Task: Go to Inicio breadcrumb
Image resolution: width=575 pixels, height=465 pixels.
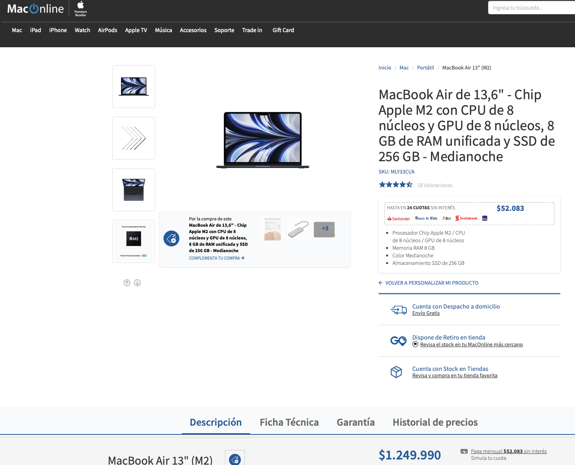Action: [x=385, y=68]
